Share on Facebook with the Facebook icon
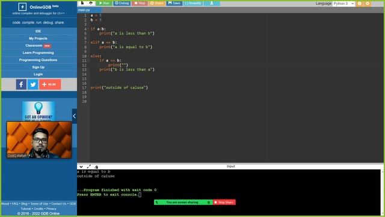This screenshot has height=217, width=385. 22,84
